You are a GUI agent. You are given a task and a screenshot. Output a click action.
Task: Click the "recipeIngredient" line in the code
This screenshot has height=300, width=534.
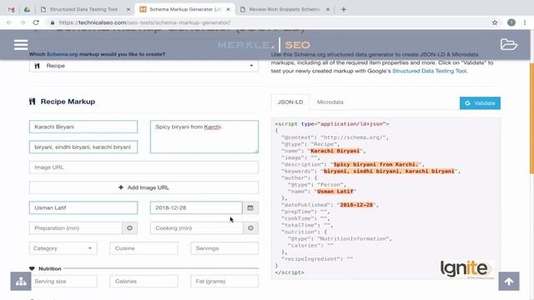[x=317, y=259]
